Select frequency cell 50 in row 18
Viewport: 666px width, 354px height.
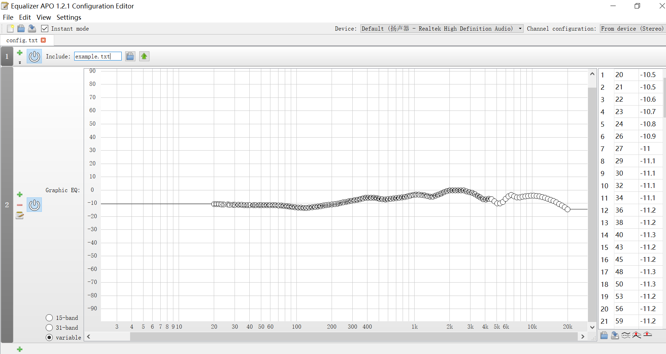coord(626,284)
